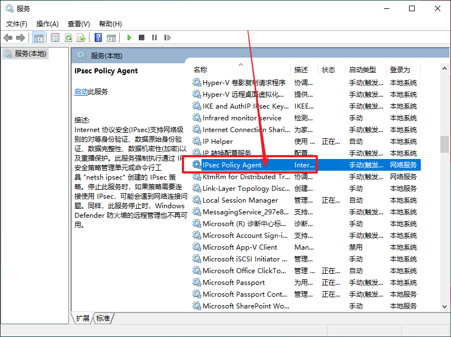Select 服务(本地) in the left tree
Screen dimensions: 451x337
[x=30, y=54]
